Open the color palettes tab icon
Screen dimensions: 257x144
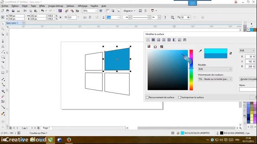click(x=161, y=47)
